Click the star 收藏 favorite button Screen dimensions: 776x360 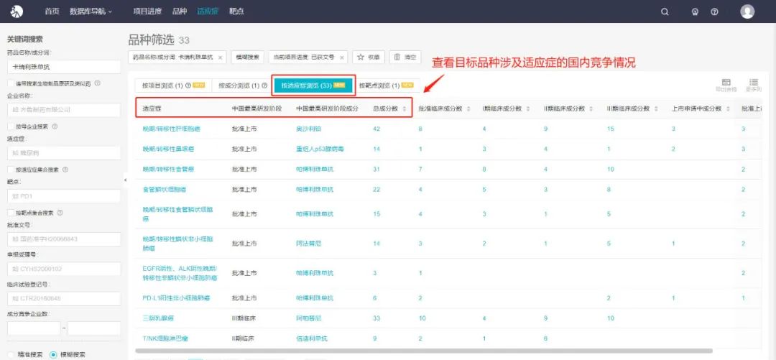369,57
